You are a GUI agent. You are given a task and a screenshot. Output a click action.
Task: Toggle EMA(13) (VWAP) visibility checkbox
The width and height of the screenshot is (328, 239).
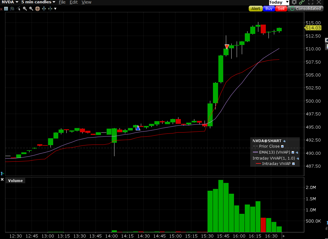[x=293, y=153]
